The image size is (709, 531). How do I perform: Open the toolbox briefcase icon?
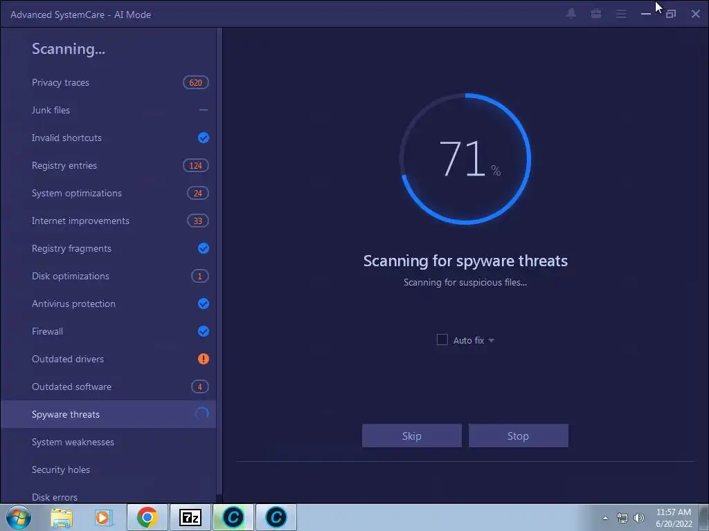(x=596, y=14)
